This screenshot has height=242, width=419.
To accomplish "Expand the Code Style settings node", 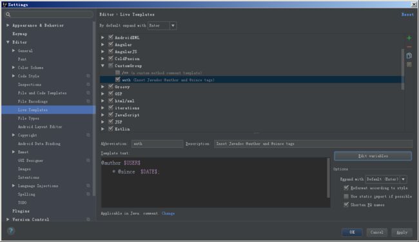I will [x=14, y=76].
